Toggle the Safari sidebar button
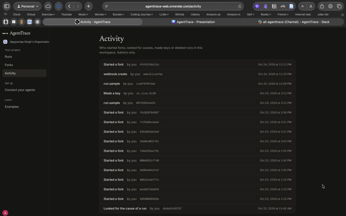The height and width of the screenshot is (216, 346). pos(7,6)
